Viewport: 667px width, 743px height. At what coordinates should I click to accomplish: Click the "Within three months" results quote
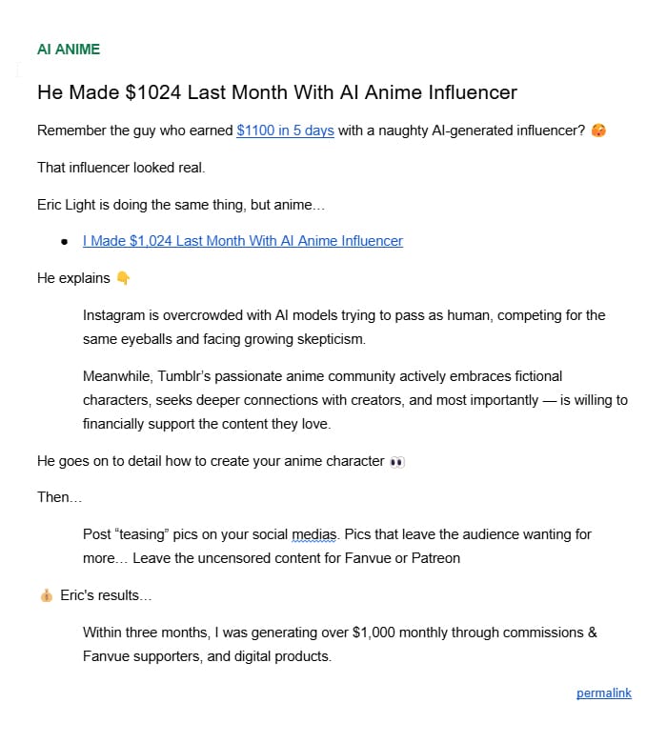coord(339,644)
